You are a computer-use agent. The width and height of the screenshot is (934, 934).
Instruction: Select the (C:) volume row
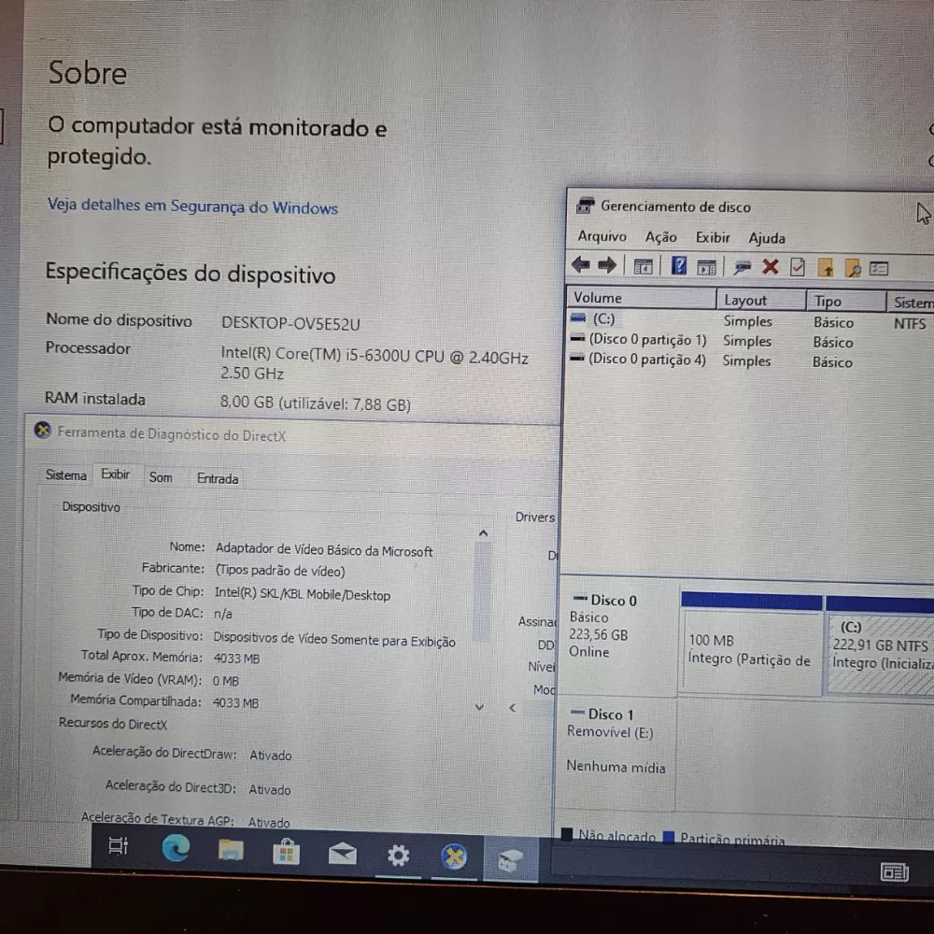pyautogui.click(x=751, y=320)
